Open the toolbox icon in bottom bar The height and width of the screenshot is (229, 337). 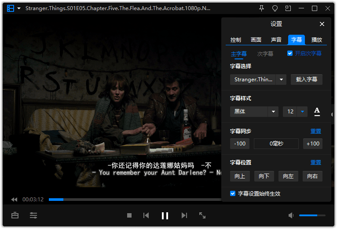[15, 215]
